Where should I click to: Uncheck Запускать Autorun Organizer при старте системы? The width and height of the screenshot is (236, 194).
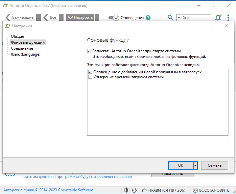pyautogui.click(x=89, y=51)
